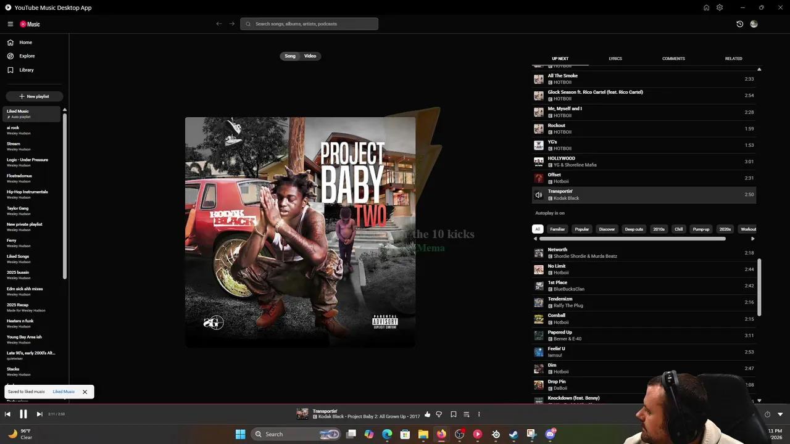Select the Up Next tab
This screenshot has height=444, width=790.
pyautogui.click(x=560, y=59)
